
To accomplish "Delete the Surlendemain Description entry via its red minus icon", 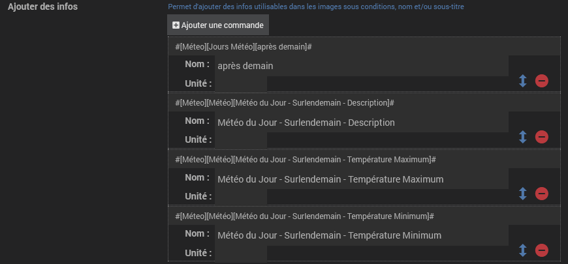I will coord(541,137).
